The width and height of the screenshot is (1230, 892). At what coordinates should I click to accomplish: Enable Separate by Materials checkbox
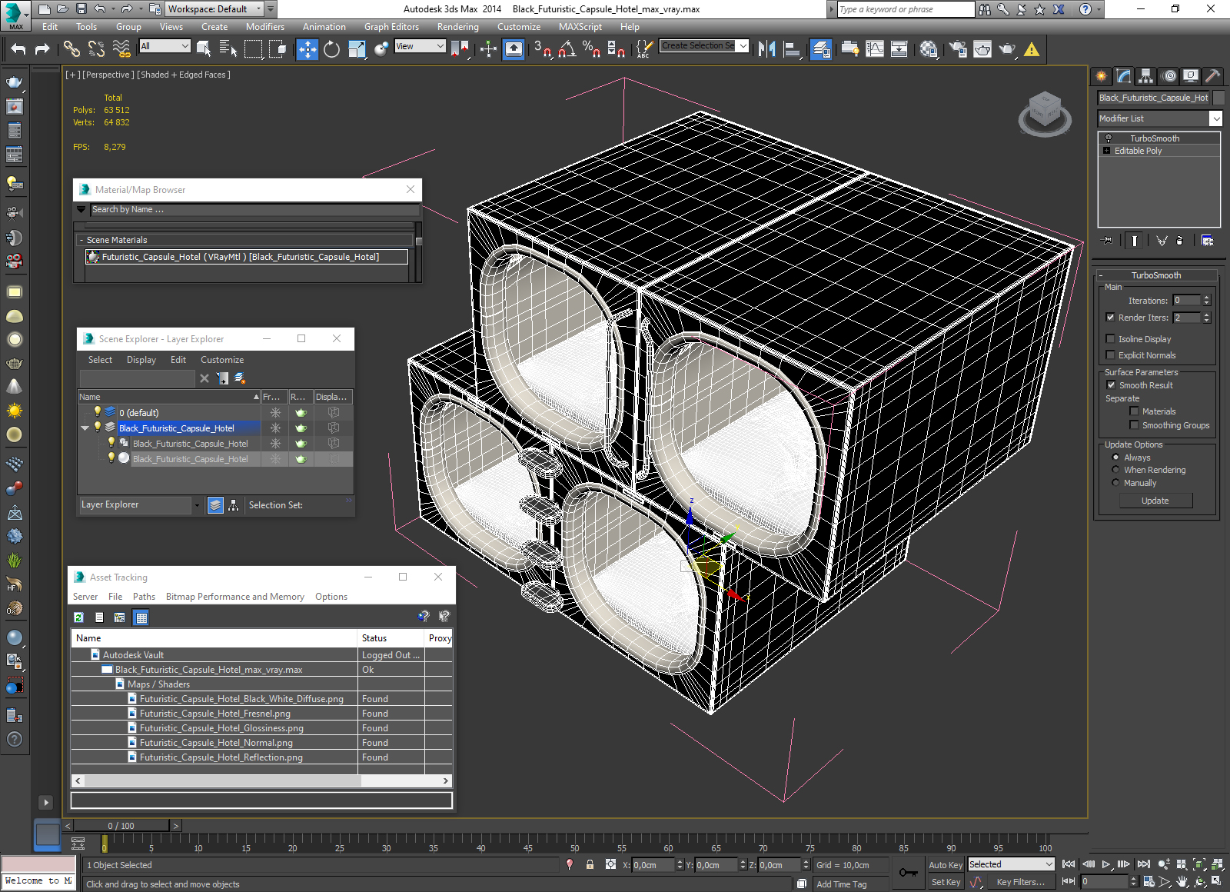pyautogui.click(x=1134, y=411)
